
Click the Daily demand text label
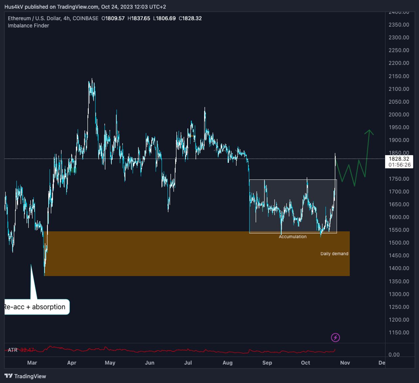point(334,254)
